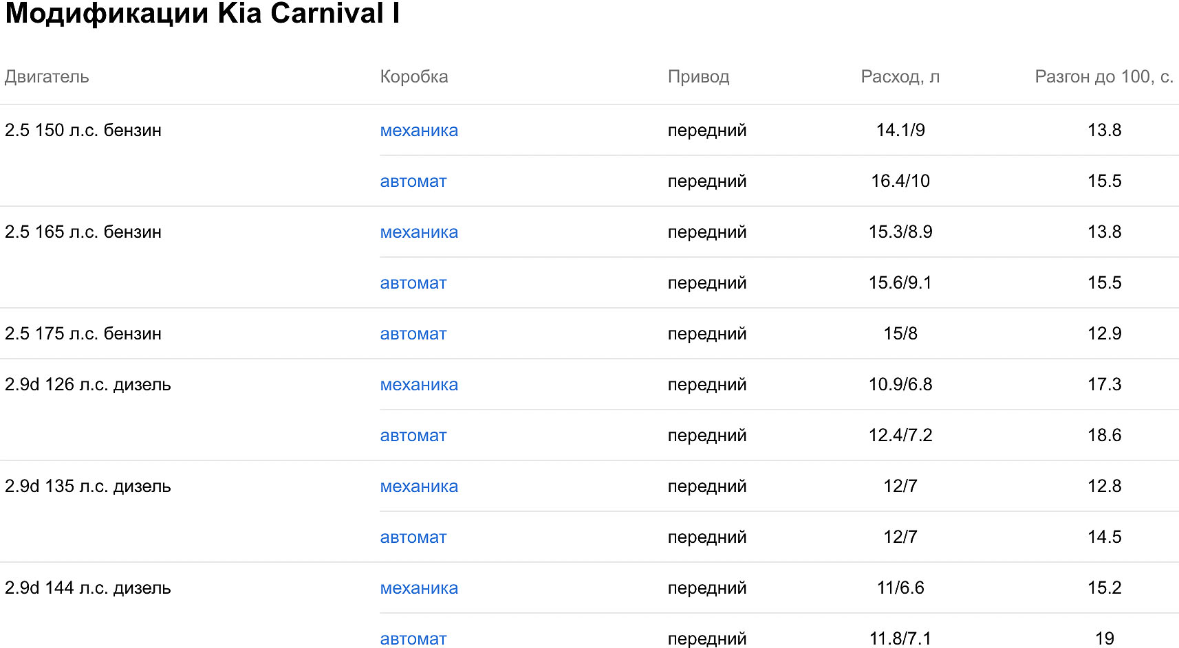Screen dimensions: 1179x648
Task: Click the 2.5 175 л.с. бензин engine cell
Action: point(83,334)
